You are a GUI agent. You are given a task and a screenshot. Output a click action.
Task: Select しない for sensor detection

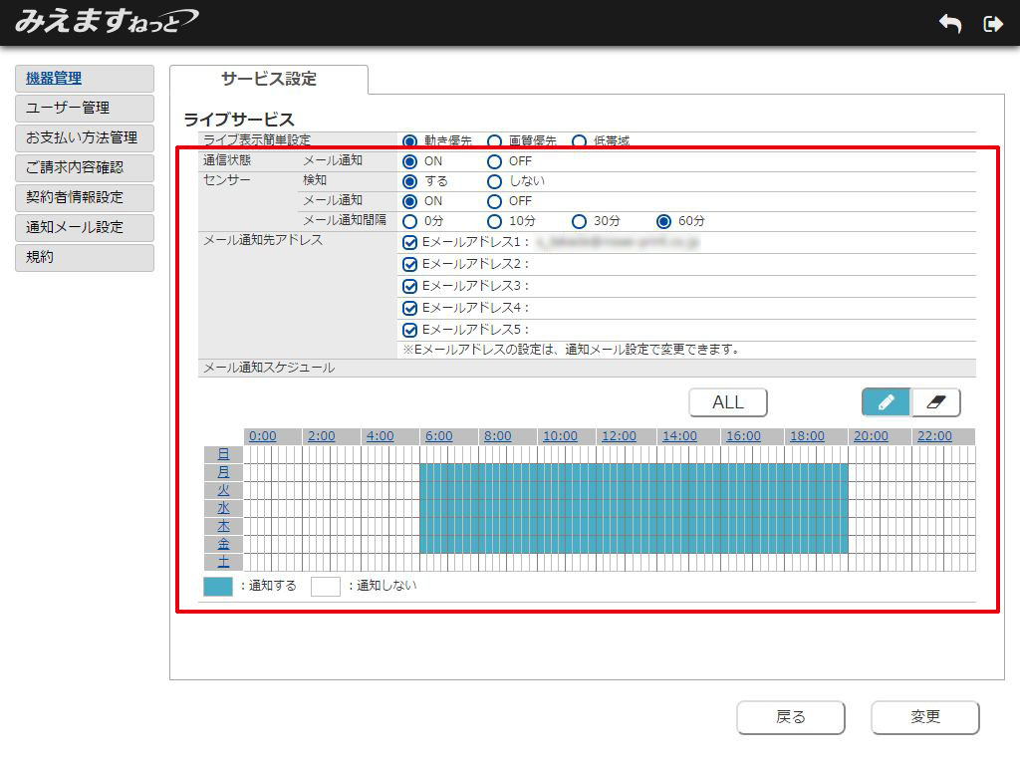click(x=494, y=181)
